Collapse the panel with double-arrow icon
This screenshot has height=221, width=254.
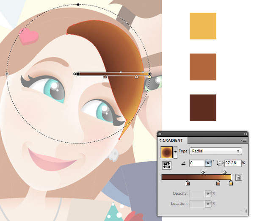245,134
